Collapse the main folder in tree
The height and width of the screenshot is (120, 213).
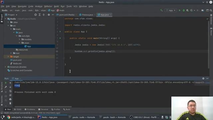pos(11,29)
